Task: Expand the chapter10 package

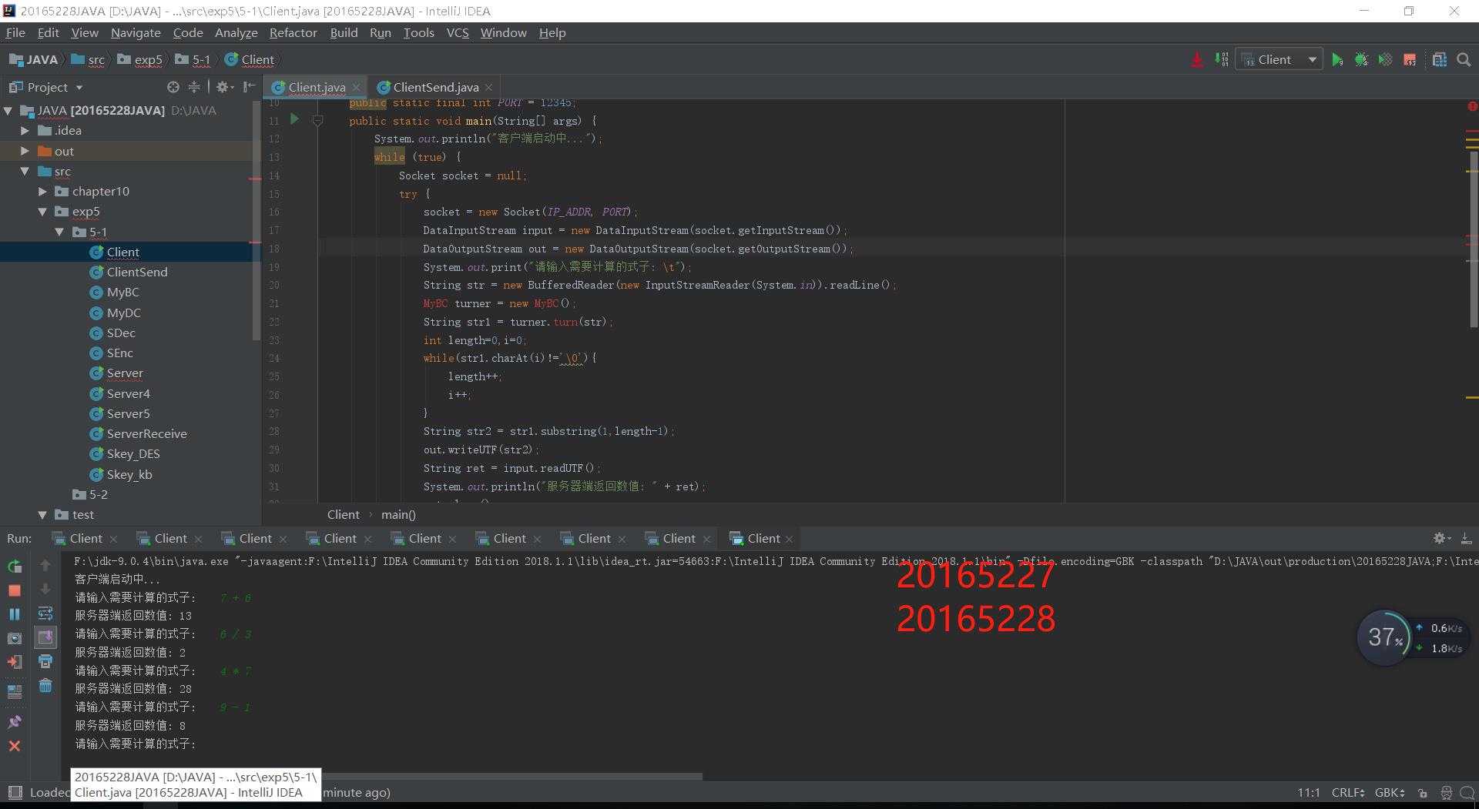Action: pyautogui.click(x=42, y=191)
